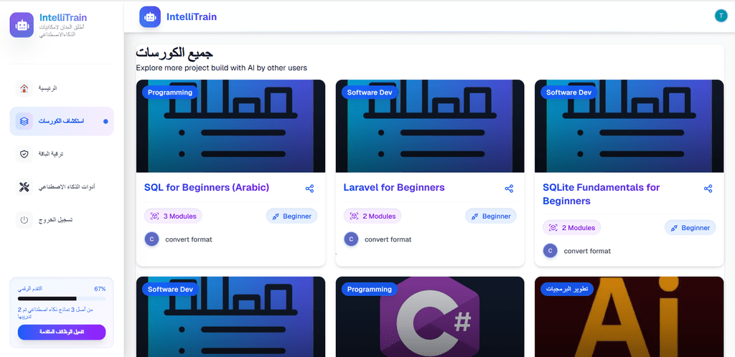
Task: Click 2 Modules badge on Laravel course
Action: 373,216
